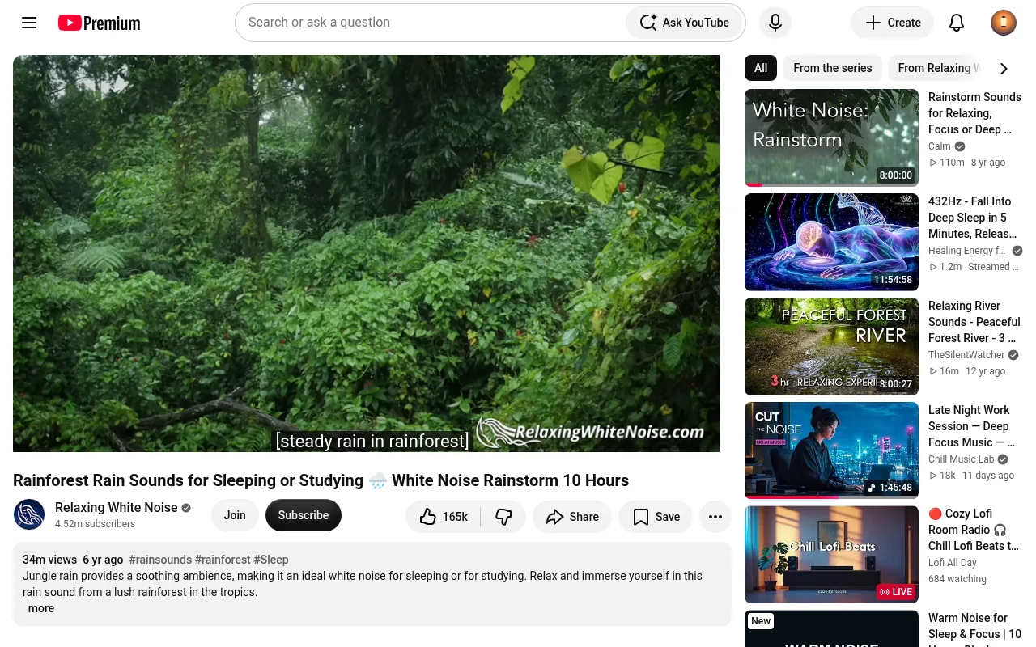
Task: Open account avatar menu
Action: click(x=1004, y=23)
